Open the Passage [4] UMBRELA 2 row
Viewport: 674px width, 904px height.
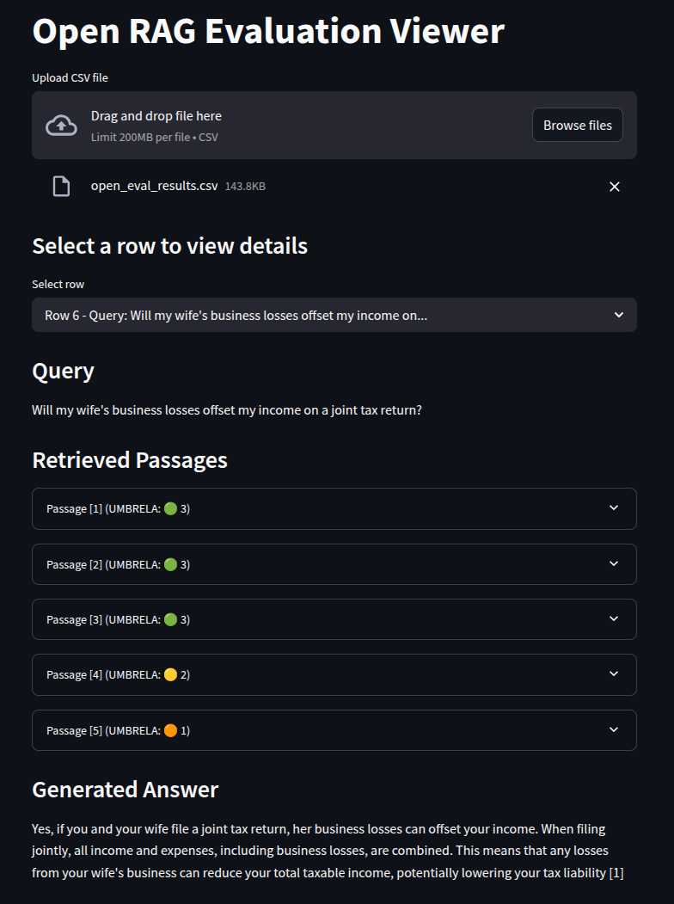334,674
